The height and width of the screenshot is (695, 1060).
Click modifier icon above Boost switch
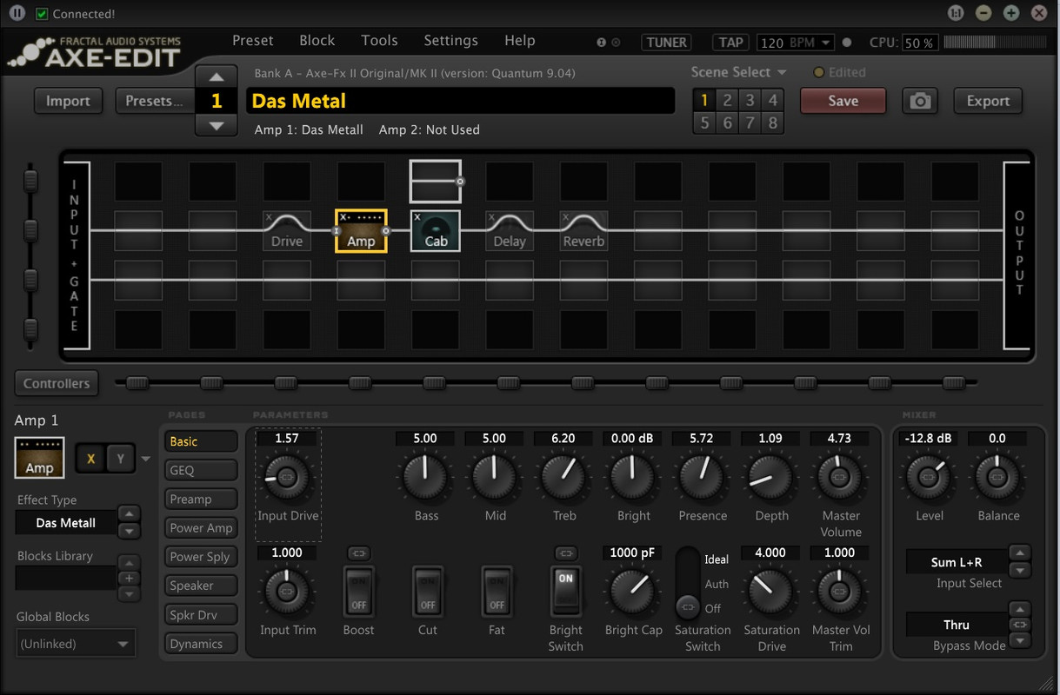(358, 553)
